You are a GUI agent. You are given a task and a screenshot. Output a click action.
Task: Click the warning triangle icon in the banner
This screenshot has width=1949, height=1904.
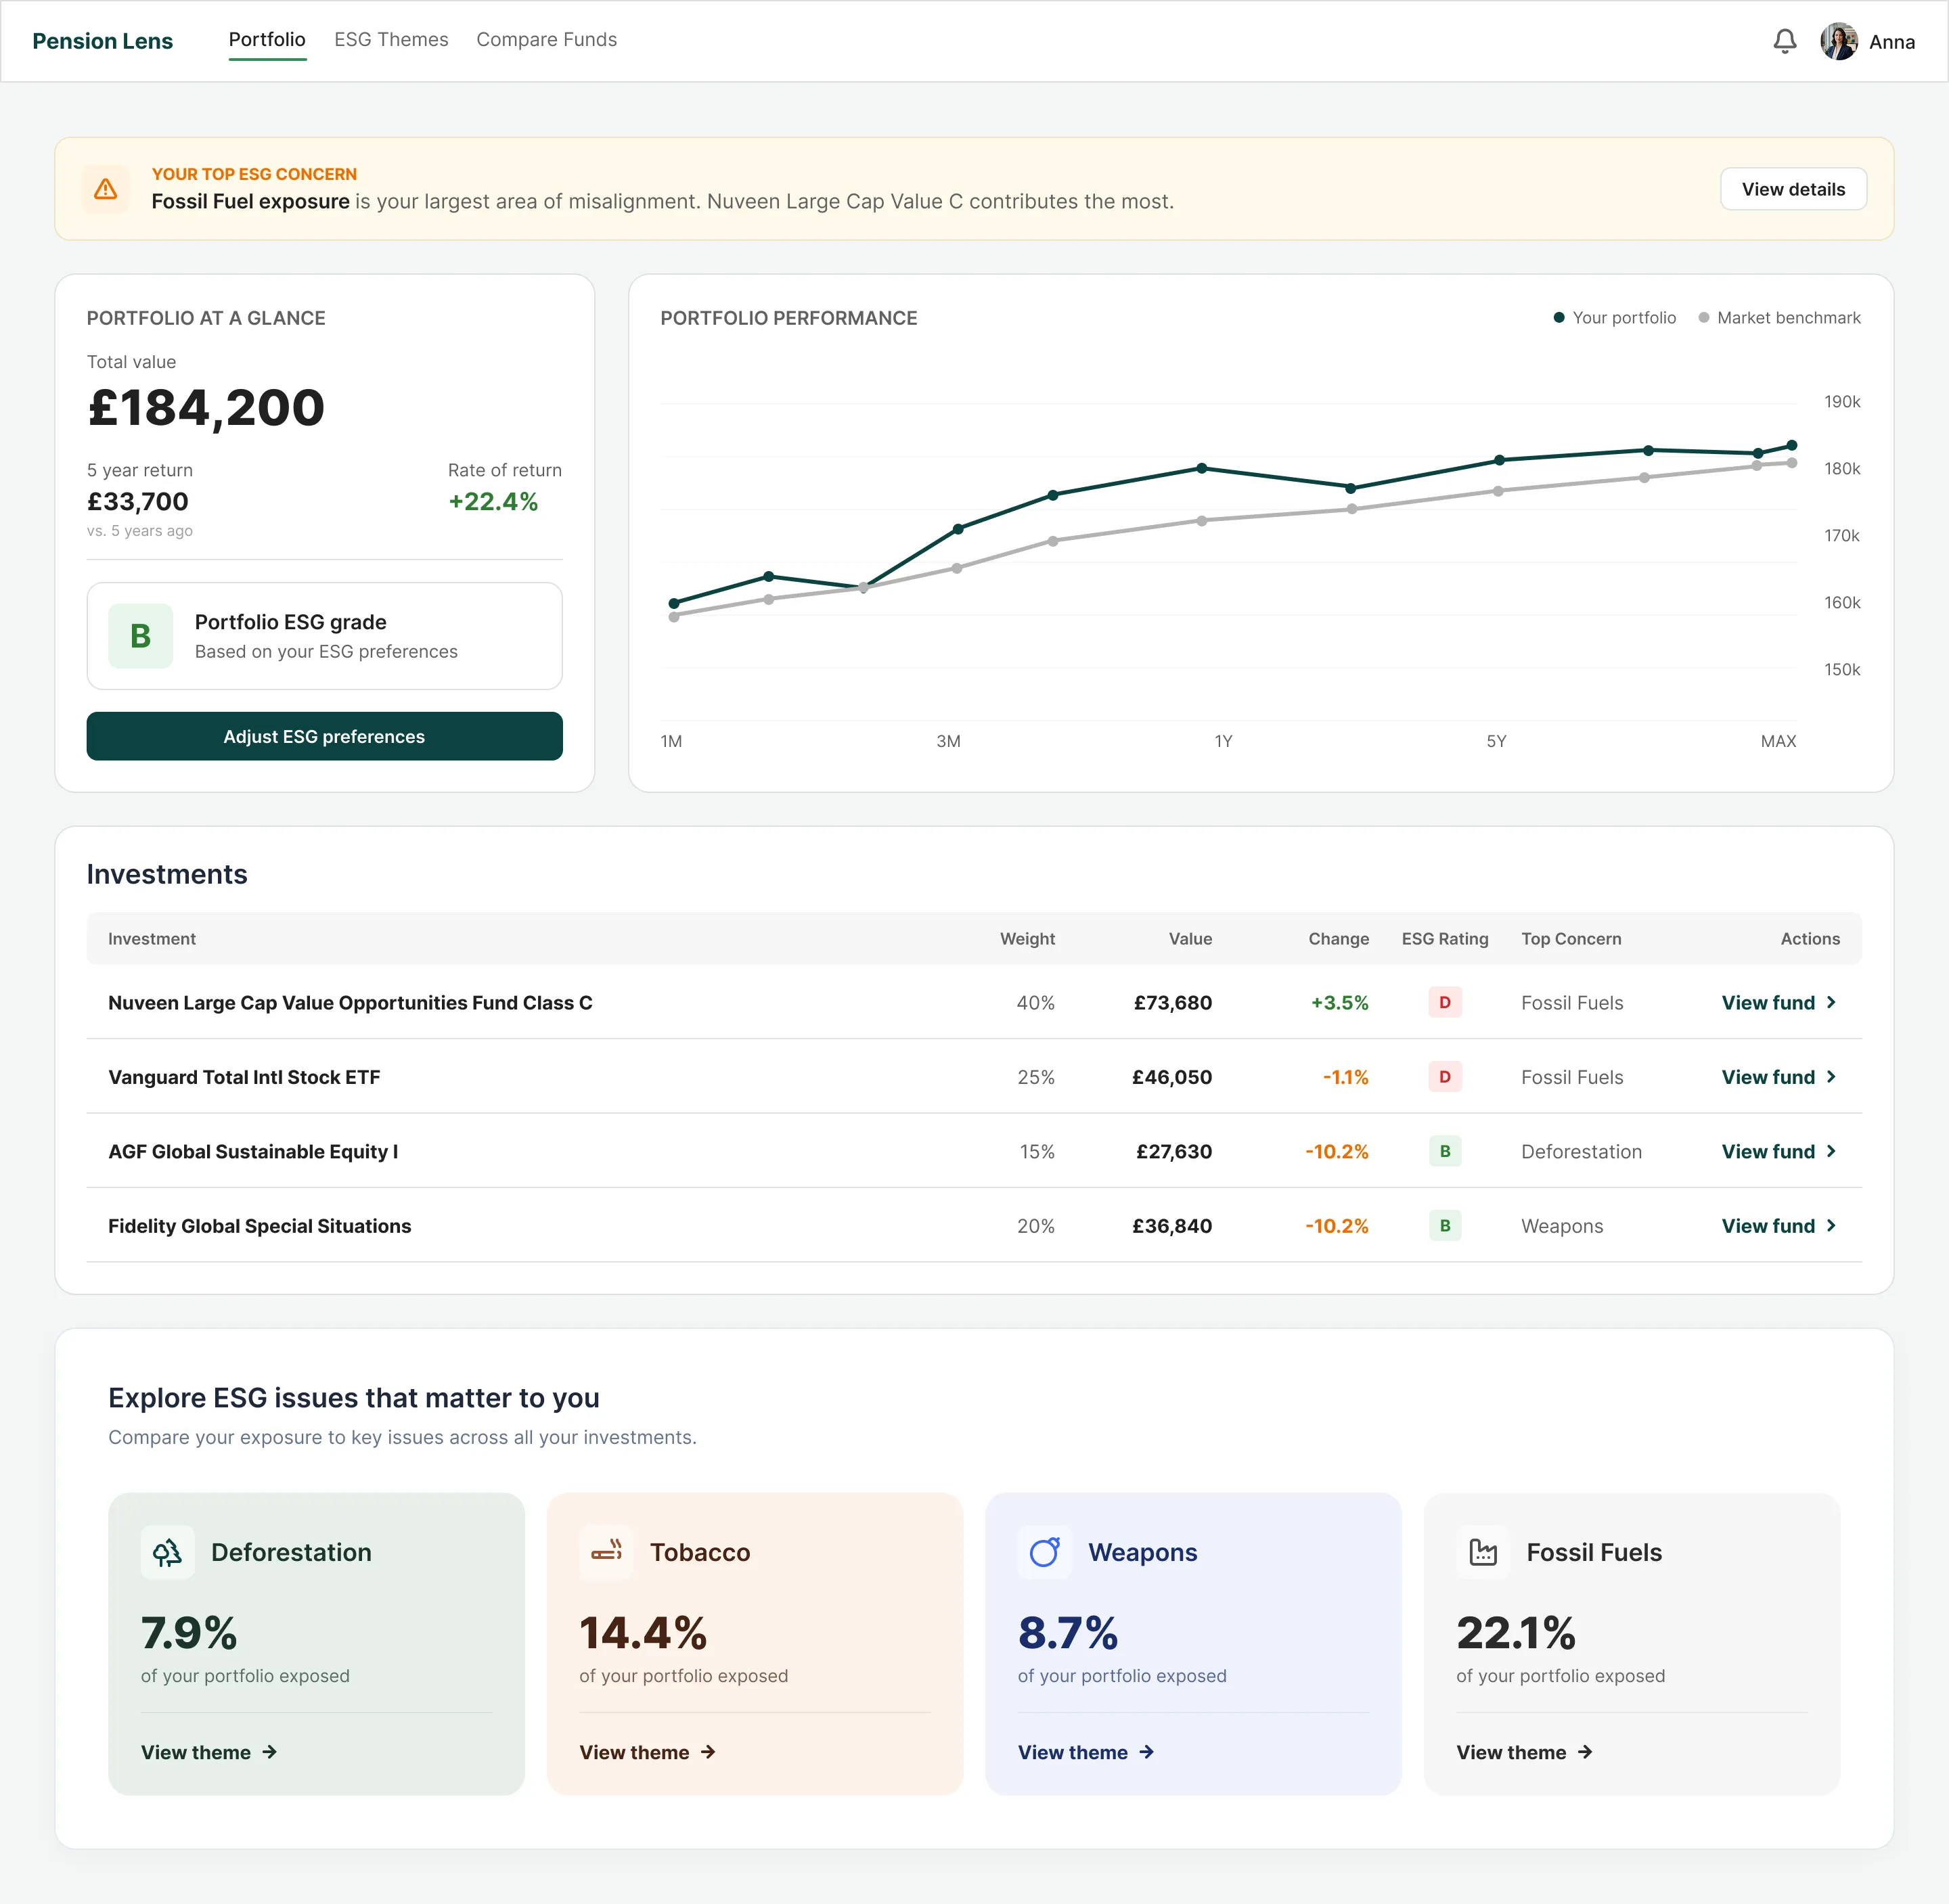click(105, 189)
